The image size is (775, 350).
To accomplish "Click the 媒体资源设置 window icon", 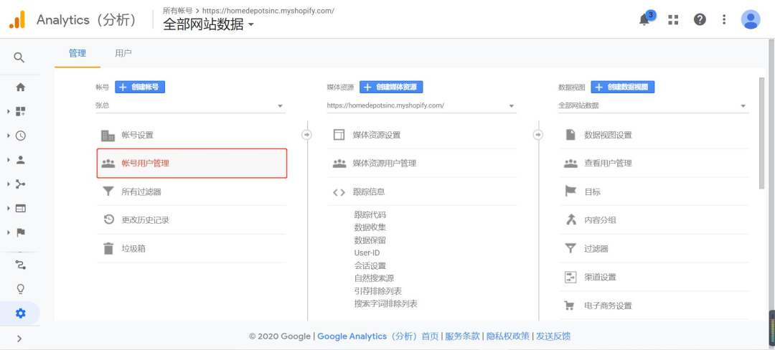I will [339, 136].
